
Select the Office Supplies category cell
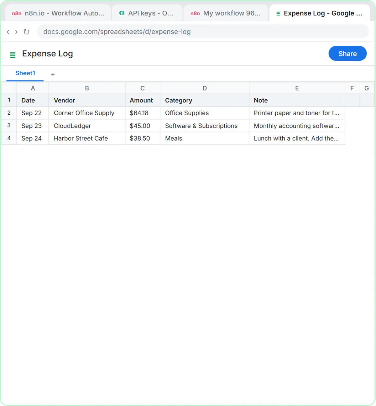(205, 113)
